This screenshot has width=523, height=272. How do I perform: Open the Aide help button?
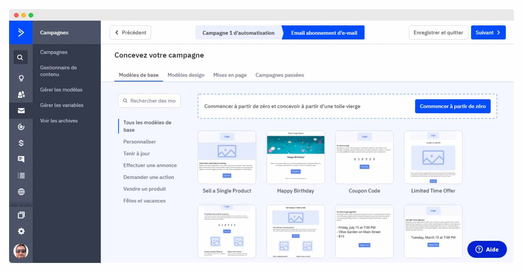[x=487, y=250]
